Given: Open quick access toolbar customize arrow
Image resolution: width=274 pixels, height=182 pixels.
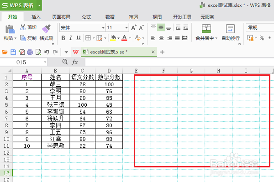Looking at the screenshot, I should pyautogui.click(x=66, y=52).
